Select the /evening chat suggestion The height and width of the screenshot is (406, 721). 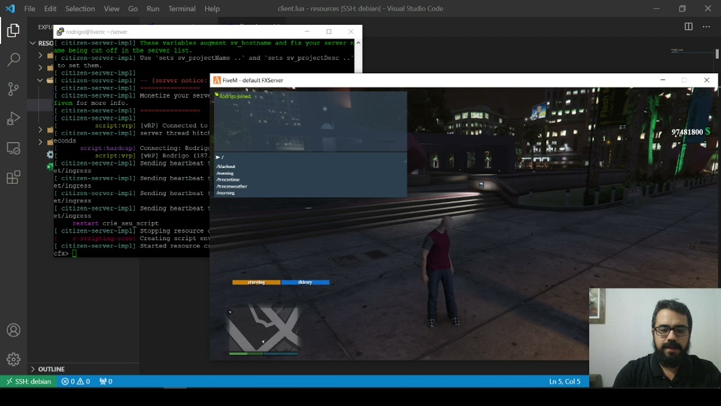tap(225, 173)
